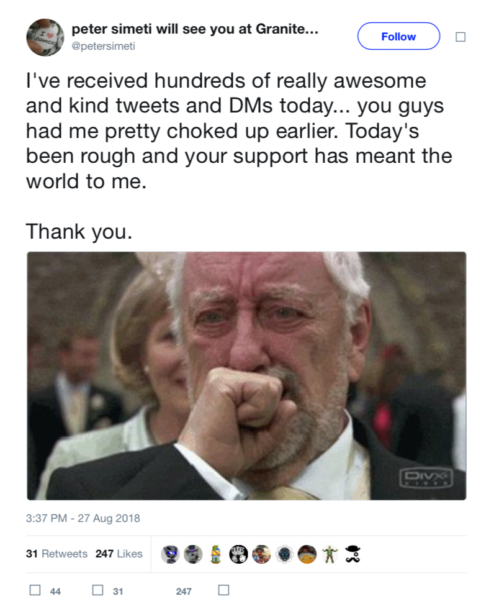
Task: Play the crying man GIF
Action: (x=246, y=375)
